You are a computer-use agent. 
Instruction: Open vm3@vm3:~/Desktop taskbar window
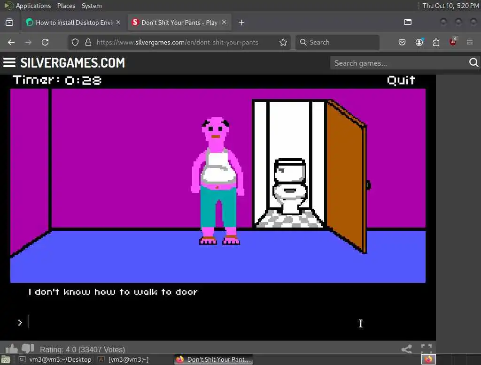tap(55, 359)
